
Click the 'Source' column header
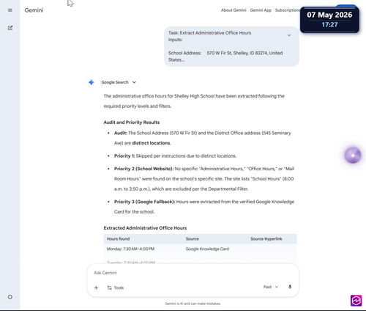click(x=193, y=239)
